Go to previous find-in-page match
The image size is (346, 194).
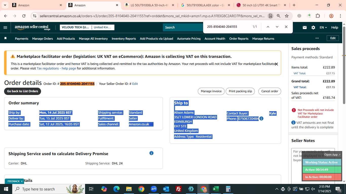268,27
